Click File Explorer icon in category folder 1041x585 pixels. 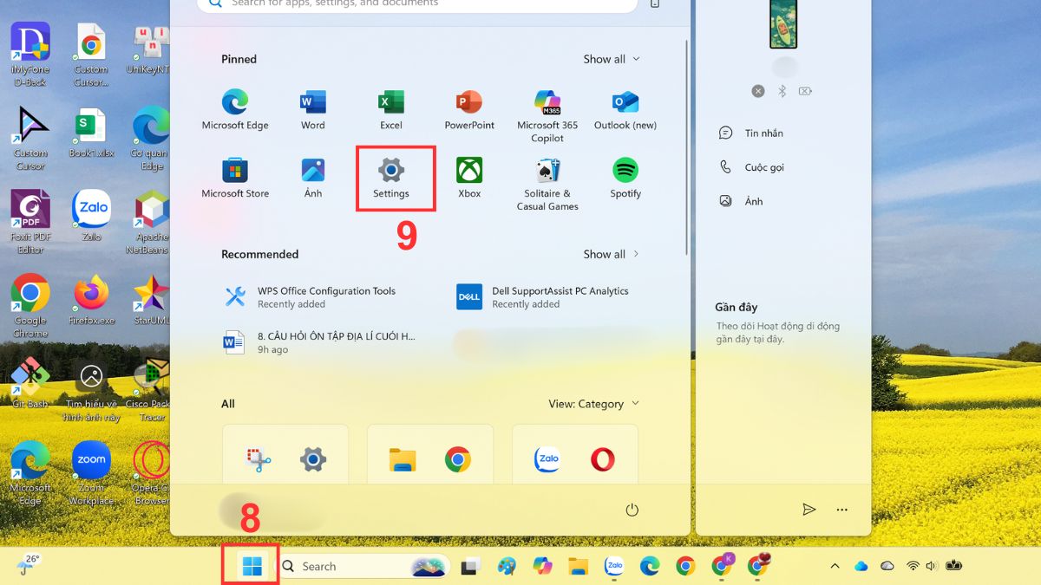click(403, 459)
